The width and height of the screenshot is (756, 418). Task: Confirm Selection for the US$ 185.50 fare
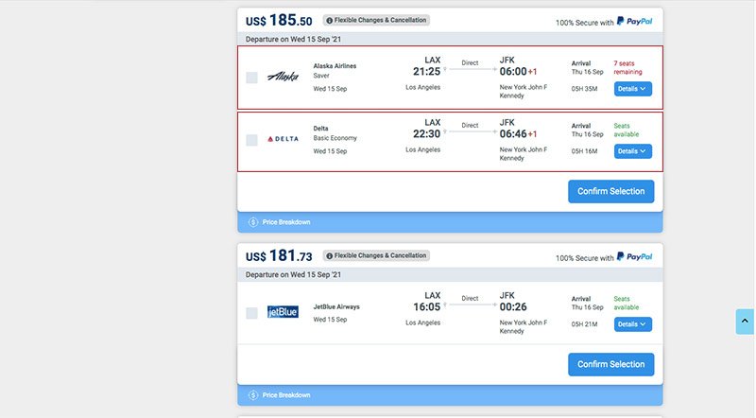coord(610,191)
